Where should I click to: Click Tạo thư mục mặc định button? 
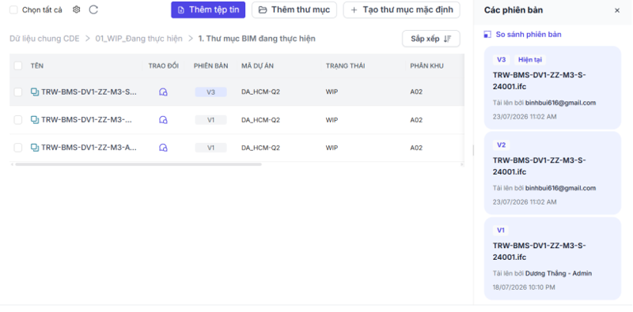(402, 9)
